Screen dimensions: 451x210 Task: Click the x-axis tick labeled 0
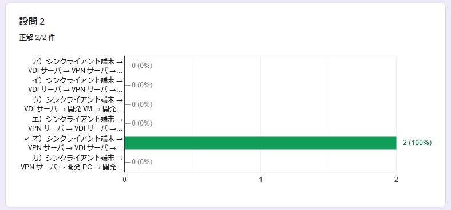[125, 180]
